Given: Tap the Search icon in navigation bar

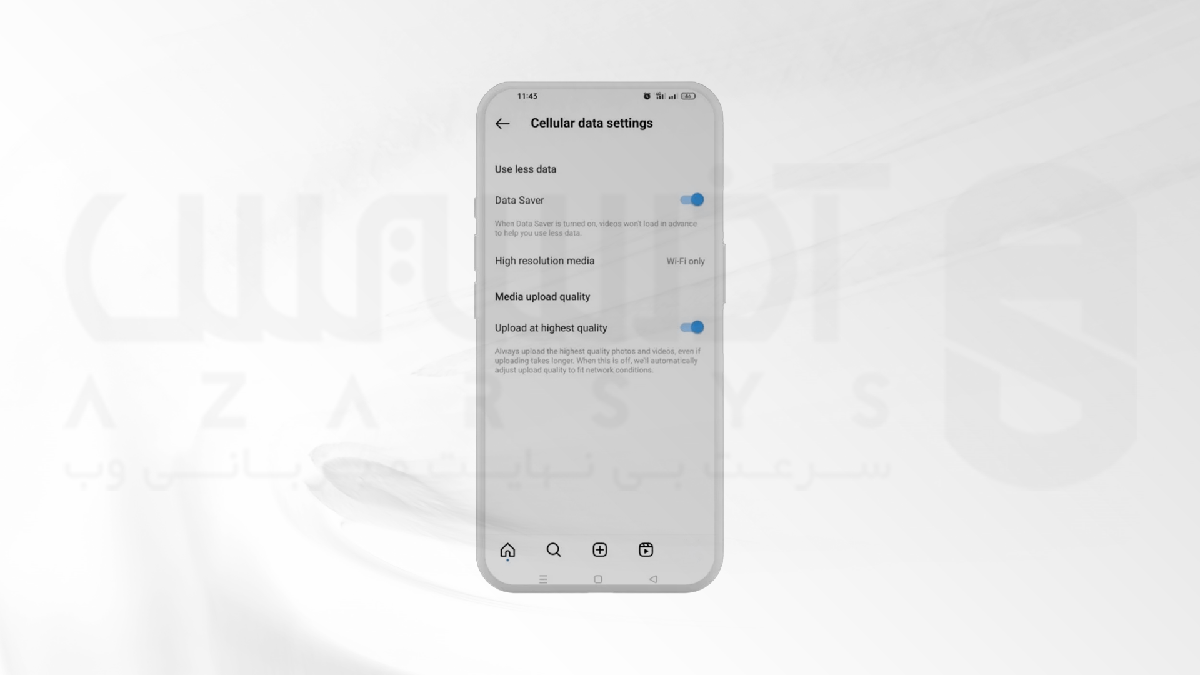Looking at the screenshot, I should tap(553, 550).
